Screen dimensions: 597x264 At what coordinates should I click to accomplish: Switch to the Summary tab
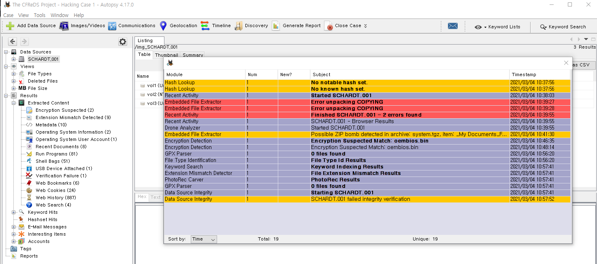pos(193,55)
